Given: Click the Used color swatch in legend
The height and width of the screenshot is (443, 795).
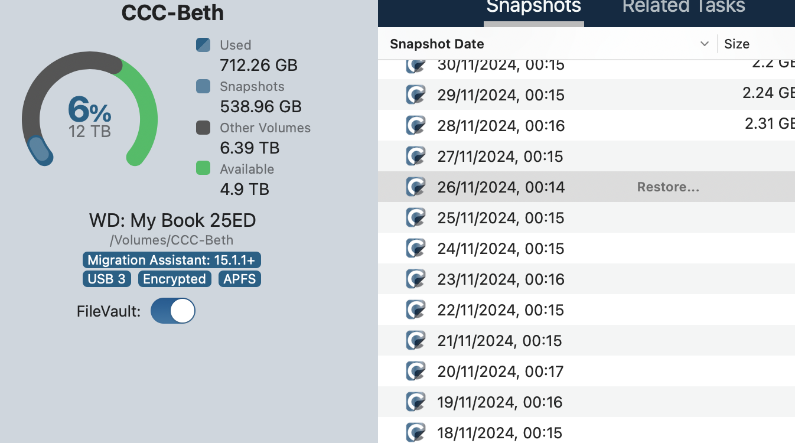Looking at the screenshot, I should [203, 45].
